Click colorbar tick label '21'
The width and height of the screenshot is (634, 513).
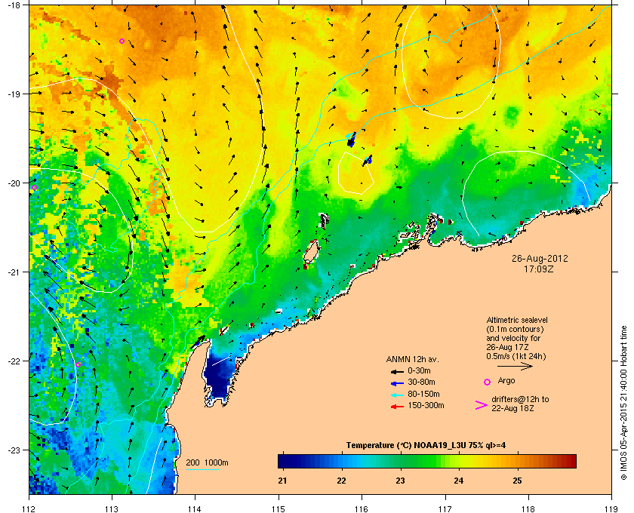pyautogui.click(x=282, y=481)
